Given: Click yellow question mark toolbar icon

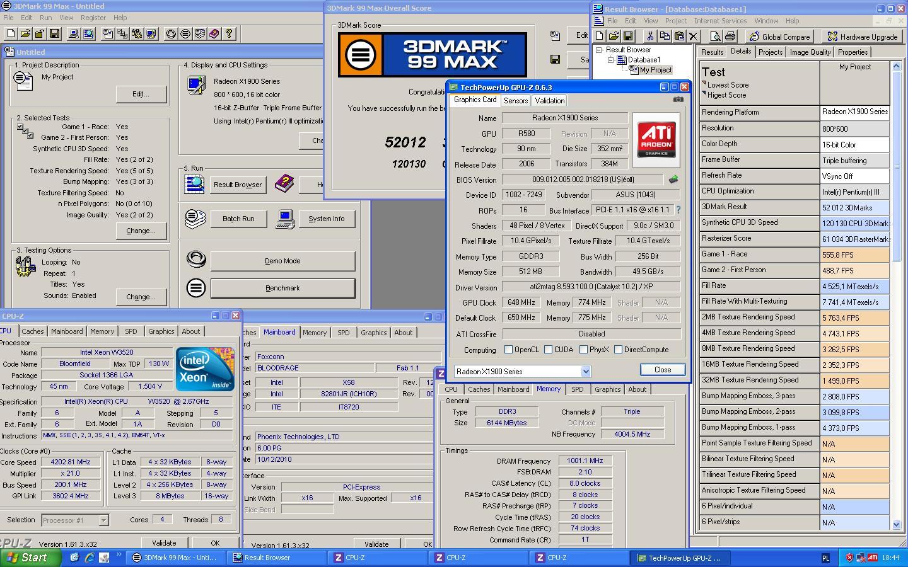Looking at the screenshot, I should tap(229, 33).
